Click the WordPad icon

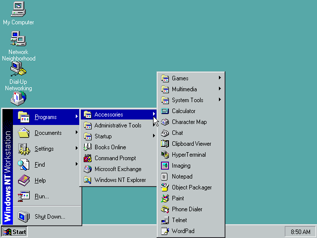tap(165, 231)
